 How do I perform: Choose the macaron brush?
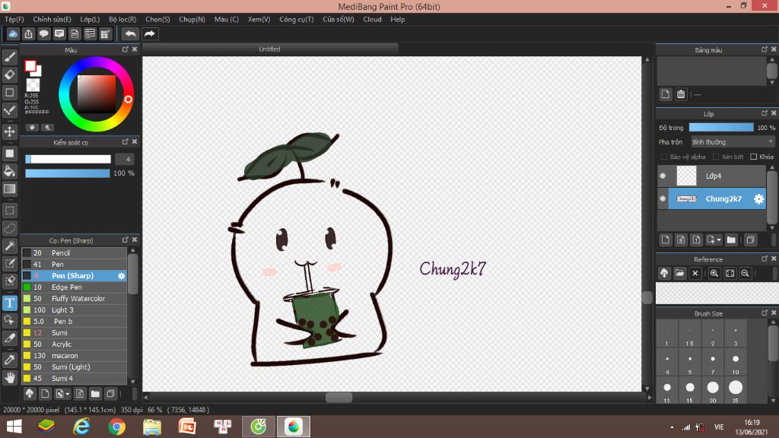74,356
